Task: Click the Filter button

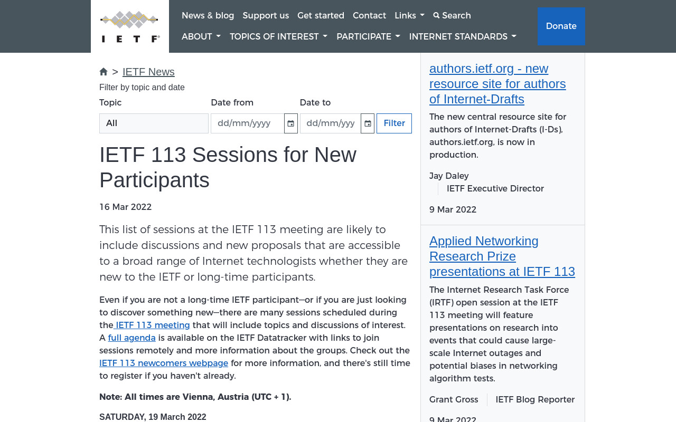Action: coord(394,123)
